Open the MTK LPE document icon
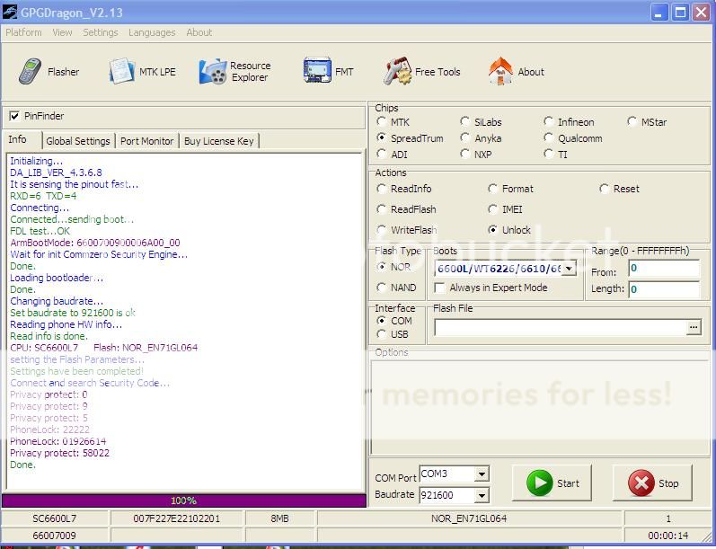716x549 pixels. click(121, 71)
